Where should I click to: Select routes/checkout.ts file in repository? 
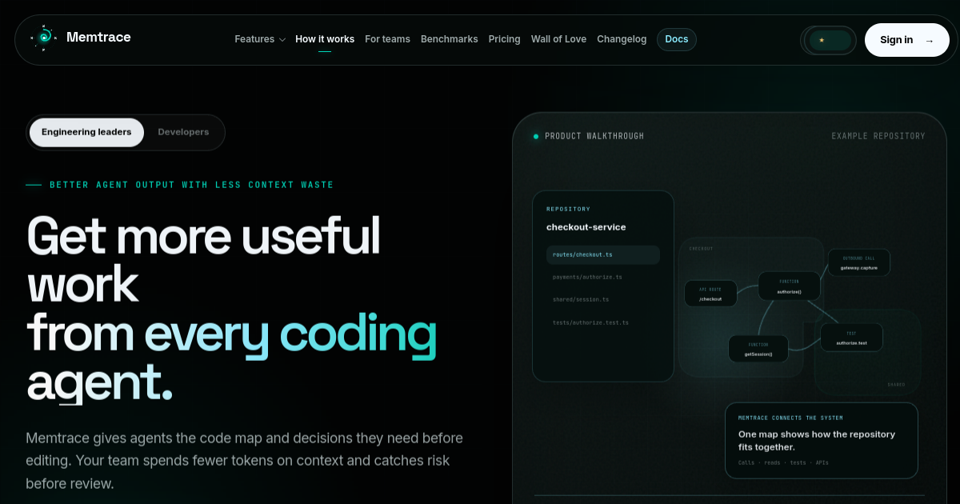coord(603,254)
